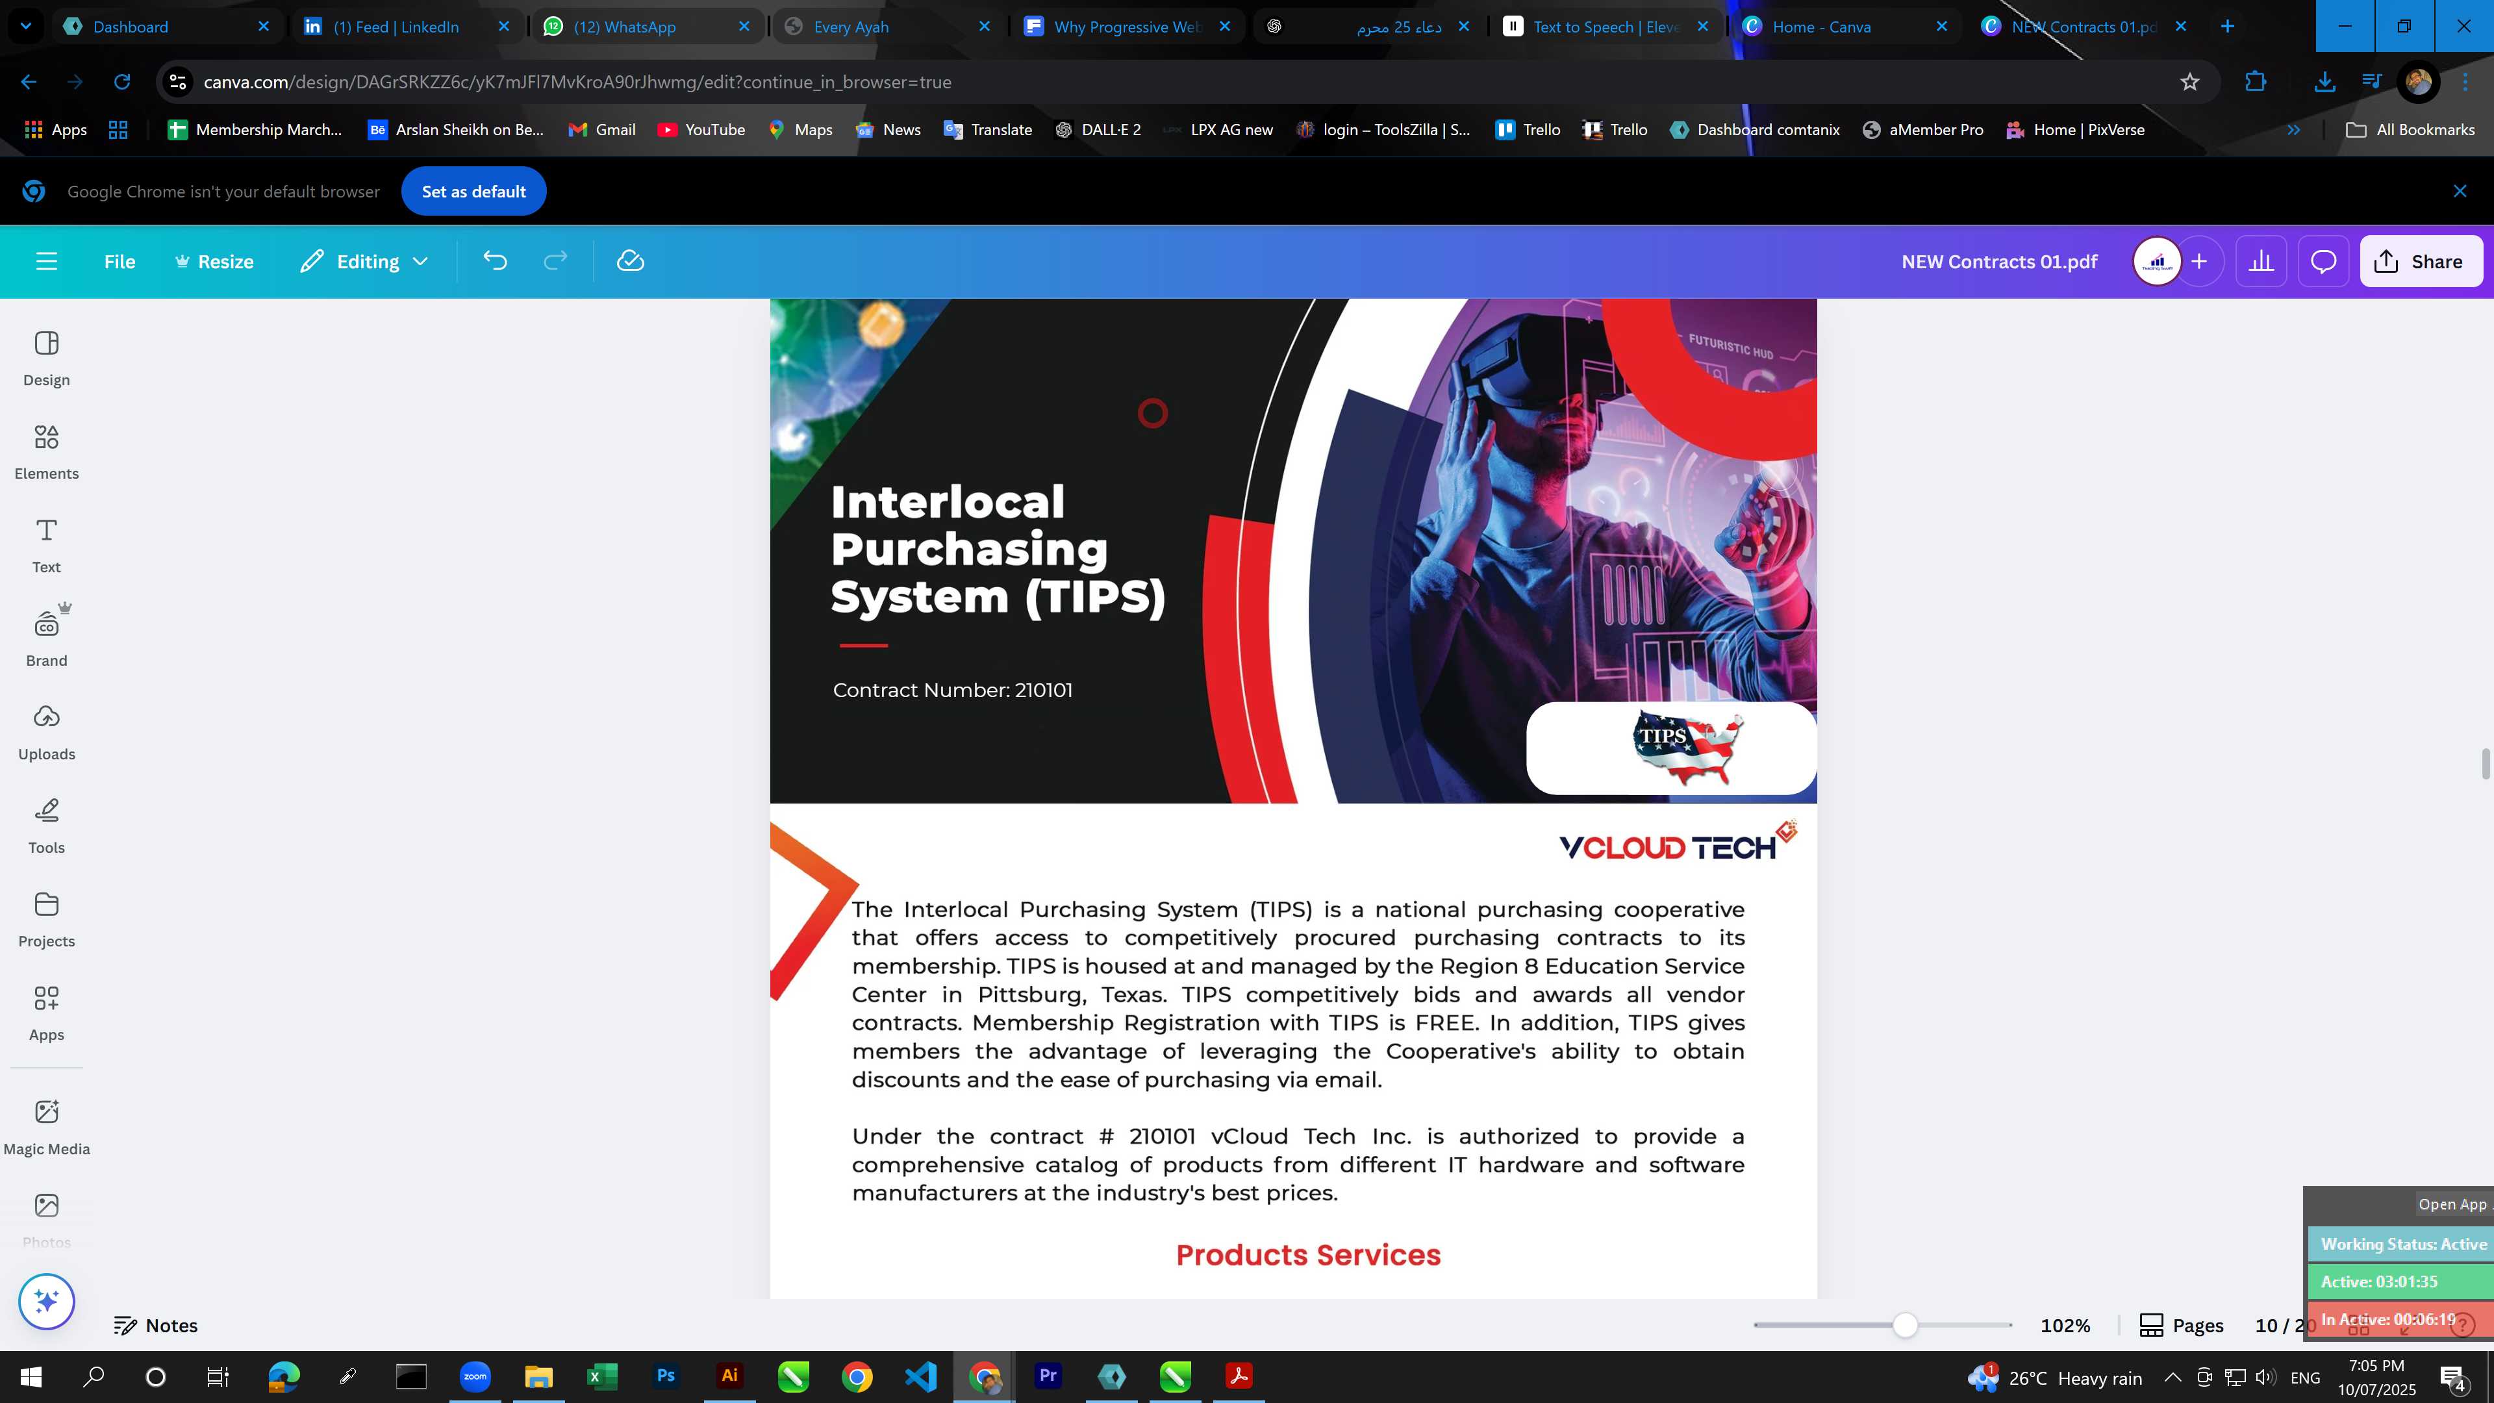Click the Canva AI assistant sparkle button
The height and width of the screenshot is (1403, 2494).
pos(47,1301)
